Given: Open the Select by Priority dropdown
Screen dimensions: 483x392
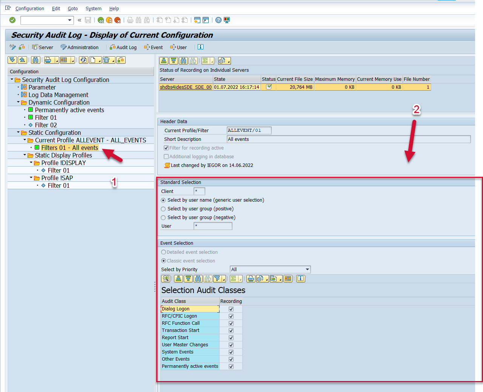Looking at the screenshot, I should 308,269.
